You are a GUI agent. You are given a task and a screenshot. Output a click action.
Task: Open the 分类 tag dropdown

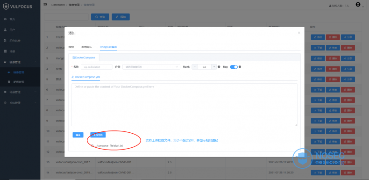point(151,67)
